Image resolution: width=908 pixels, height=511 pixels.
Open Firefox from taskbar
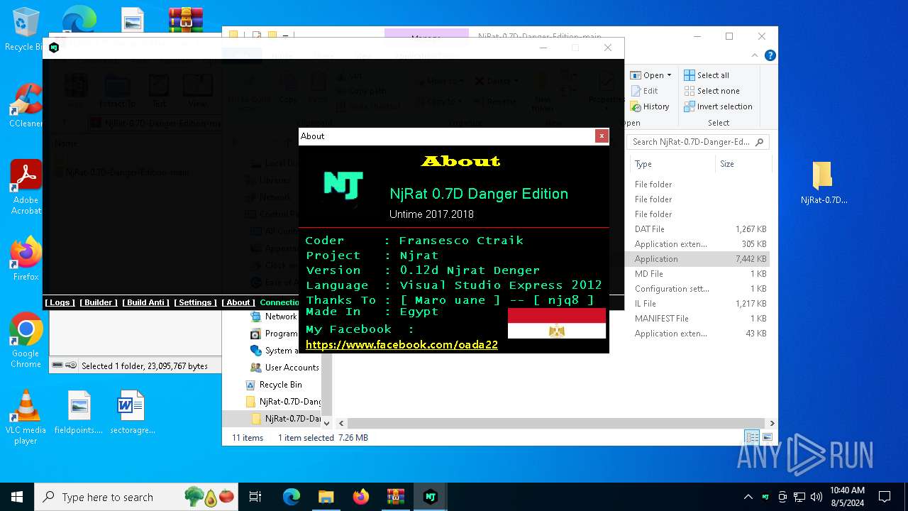pyautogui.click(x=361, y=497)
